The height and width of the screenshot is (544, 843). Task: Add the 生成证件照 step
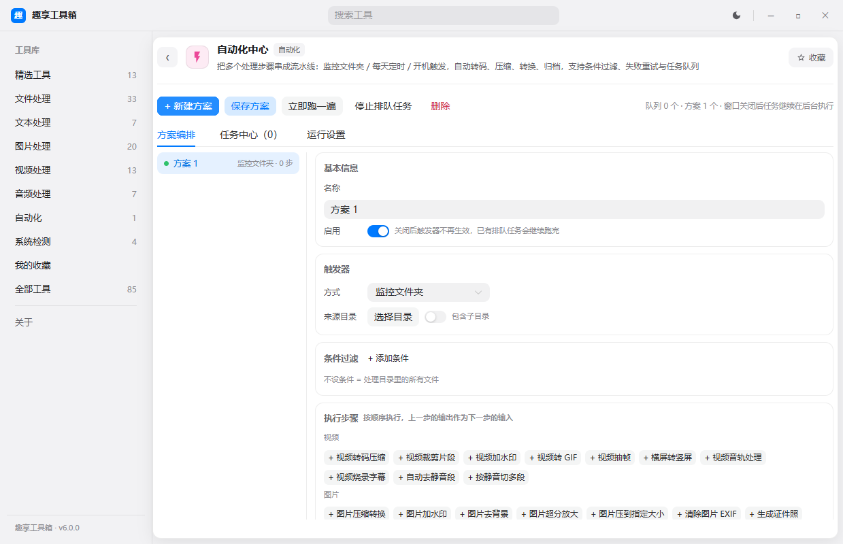774,514
